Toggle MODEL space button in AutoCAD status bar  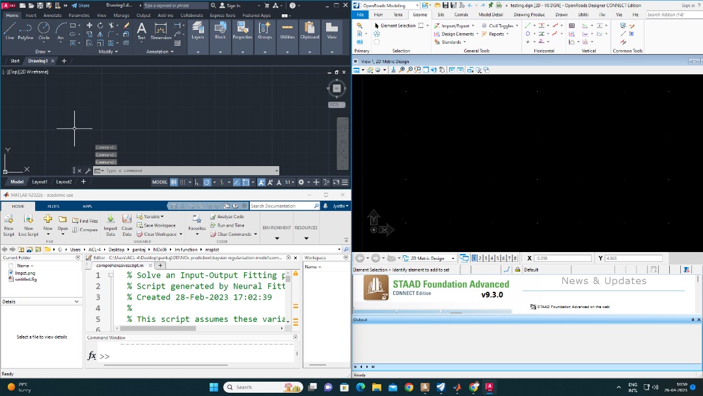click(159, 182)
